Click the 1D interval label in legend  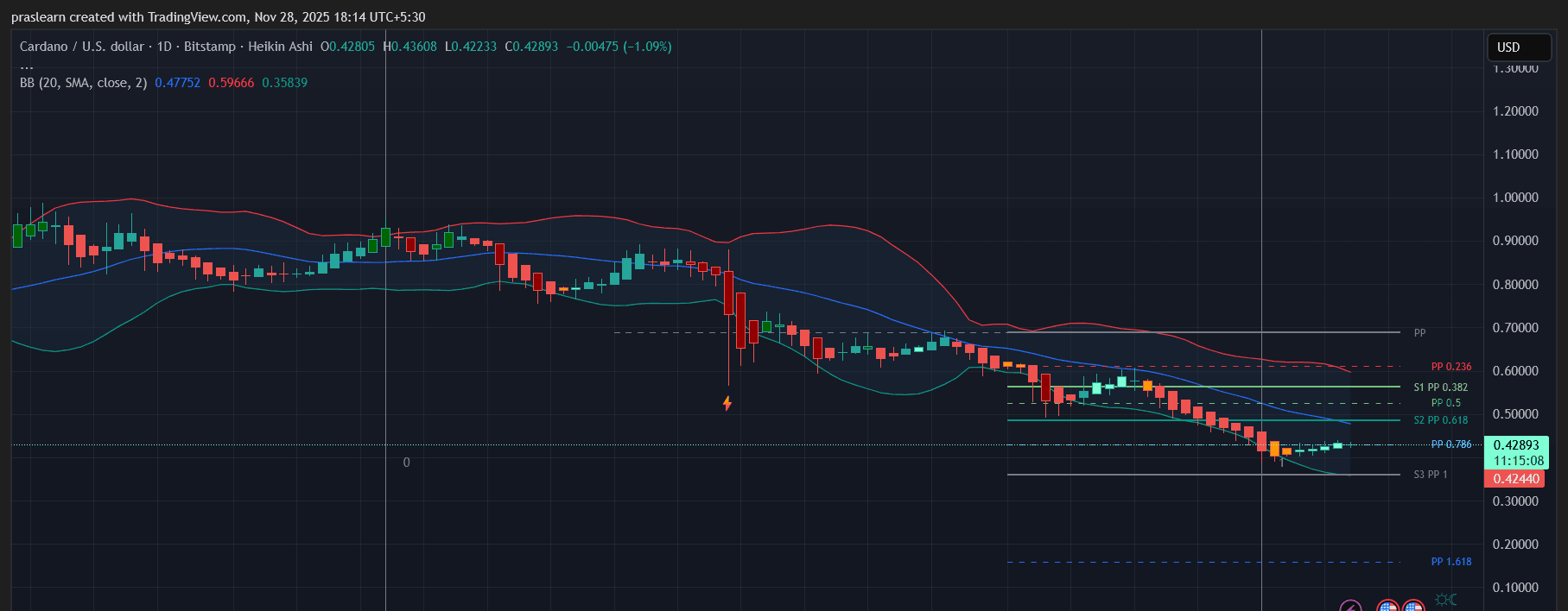164,47
